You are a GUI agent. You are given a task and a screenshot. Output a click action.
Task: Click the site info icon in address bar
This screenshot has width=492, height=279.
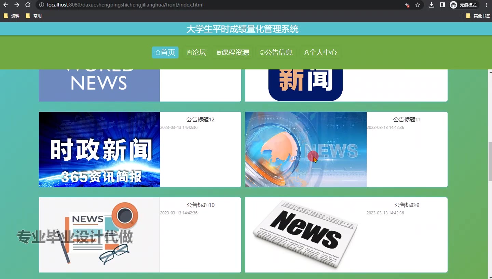[41, 5]
